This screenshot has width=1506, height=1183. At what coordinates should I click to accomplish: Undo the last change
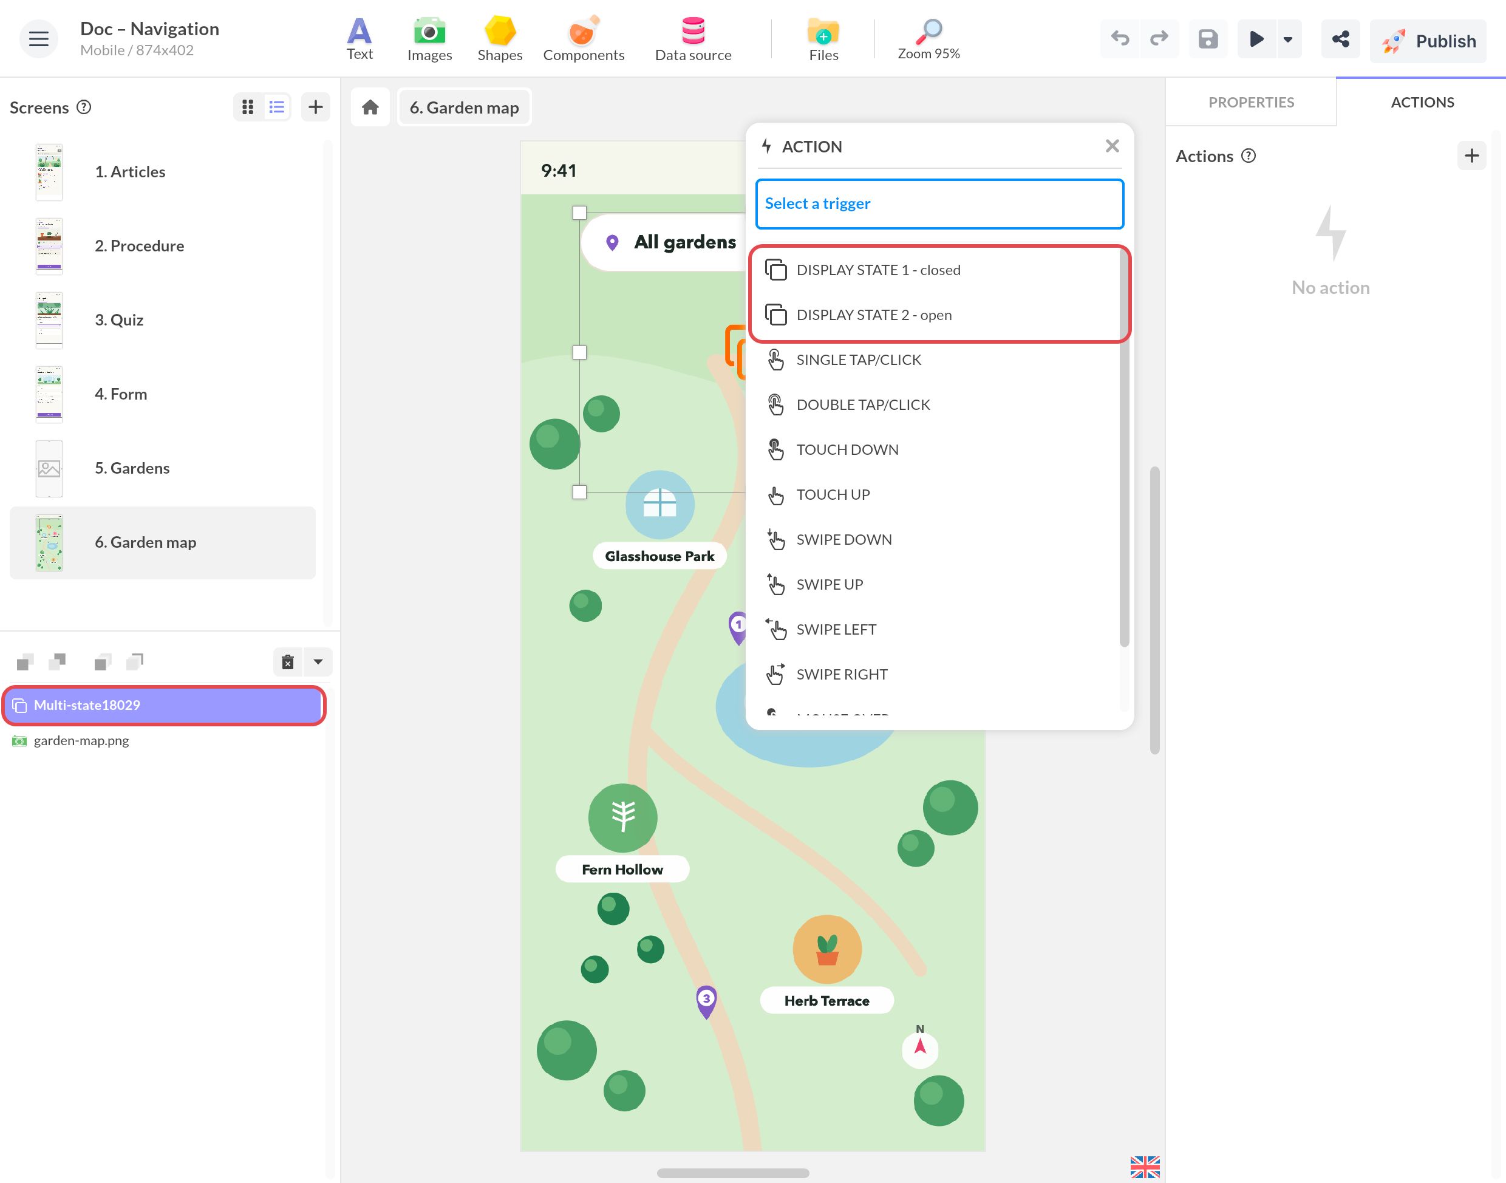coord(1120,39)
